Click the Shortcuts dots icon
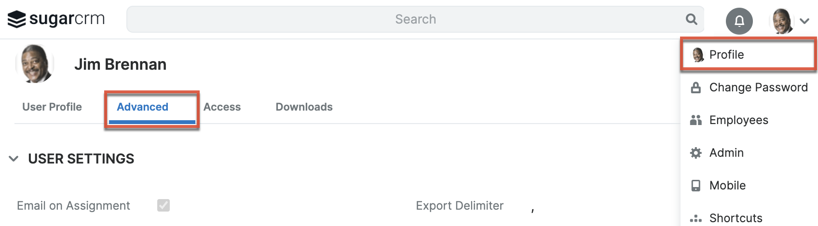Screen dimensions: 818x226 coord(695,219)
